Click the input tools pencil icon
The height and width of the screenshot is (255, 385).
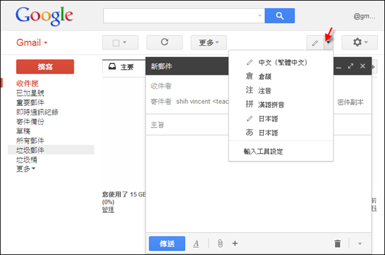pyautogui.click(x=315, y=43)
